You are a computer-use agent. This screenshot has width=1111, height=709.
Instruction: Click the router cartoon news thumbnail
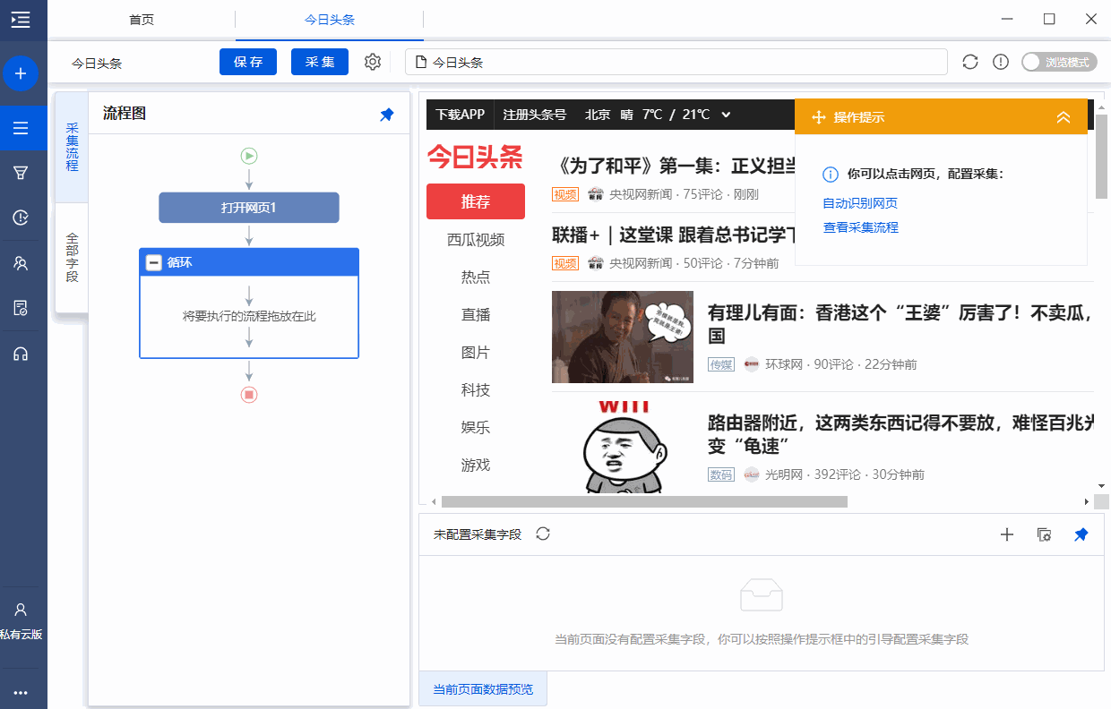[623, 447]
